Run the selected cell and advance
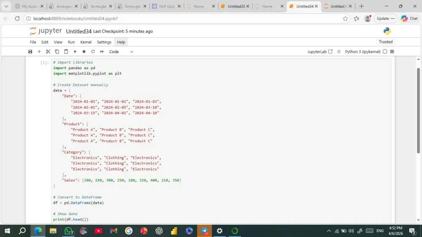Viewport: 422px width, 237px height. pyautogui.click(x=75, y=51)
